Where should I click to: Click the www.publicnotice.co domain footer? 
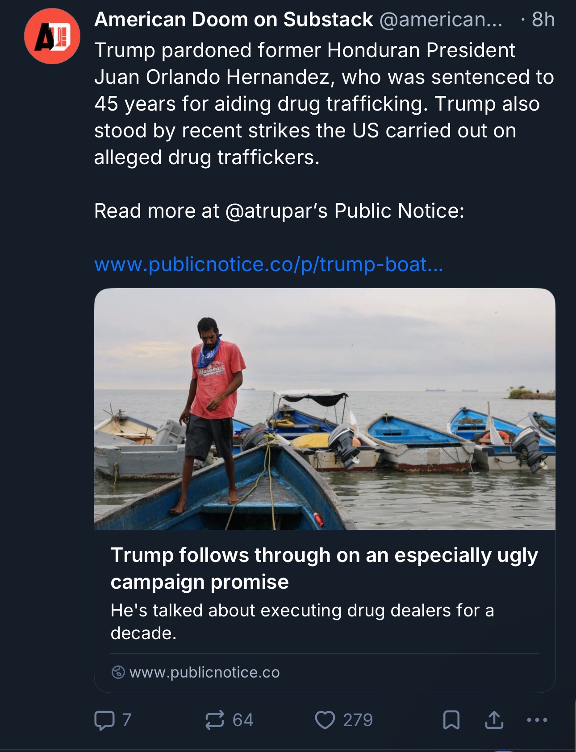[205, 672]
